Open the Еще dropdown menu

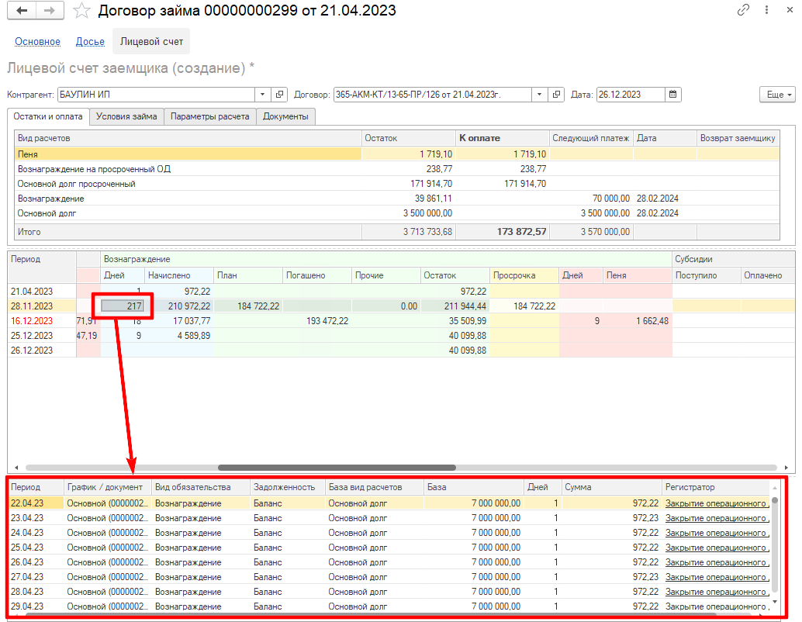pos(777,95)
